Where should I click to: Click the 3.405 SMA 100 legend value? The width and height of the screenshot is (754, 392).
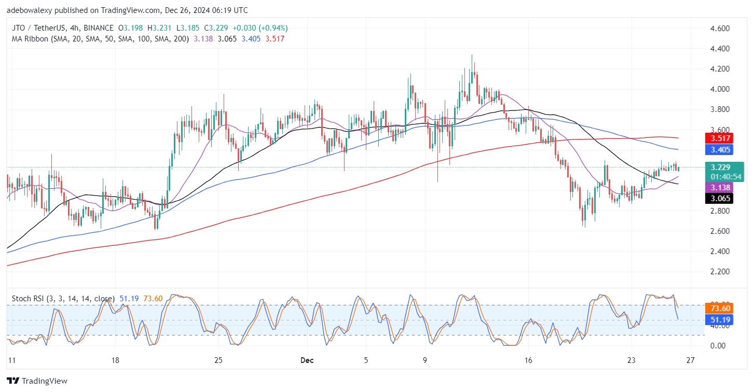click(251, 38)
